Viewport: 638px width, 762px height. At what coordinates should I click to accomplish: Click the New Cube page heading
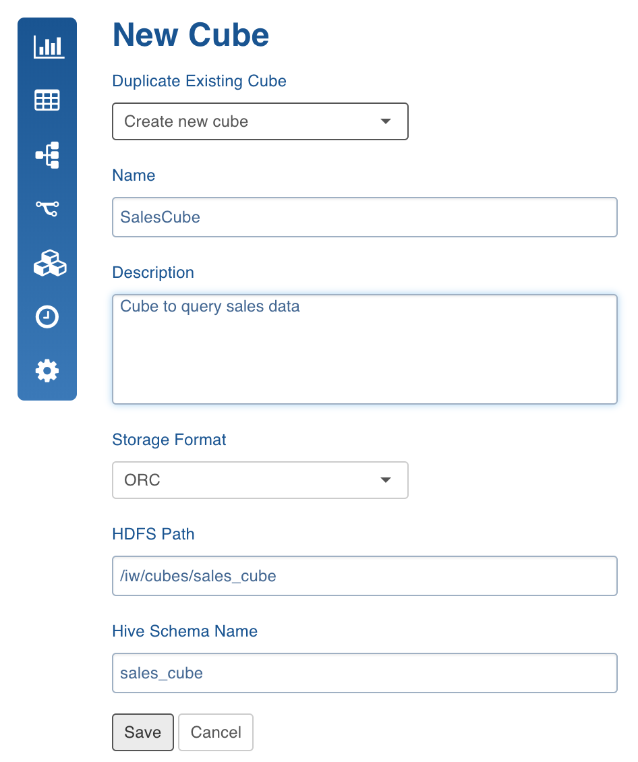(x=190, y=35)
